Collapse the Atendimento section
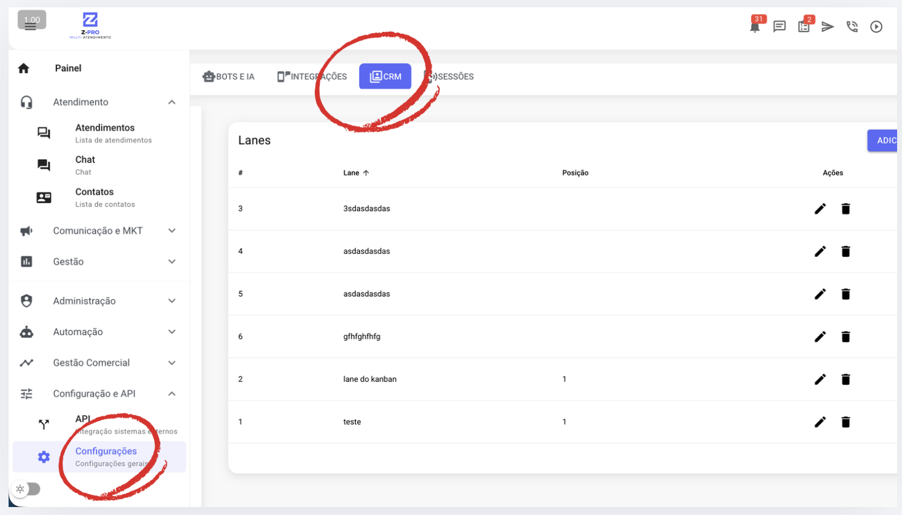Screen dimensions: 902x515 (172, 102)
